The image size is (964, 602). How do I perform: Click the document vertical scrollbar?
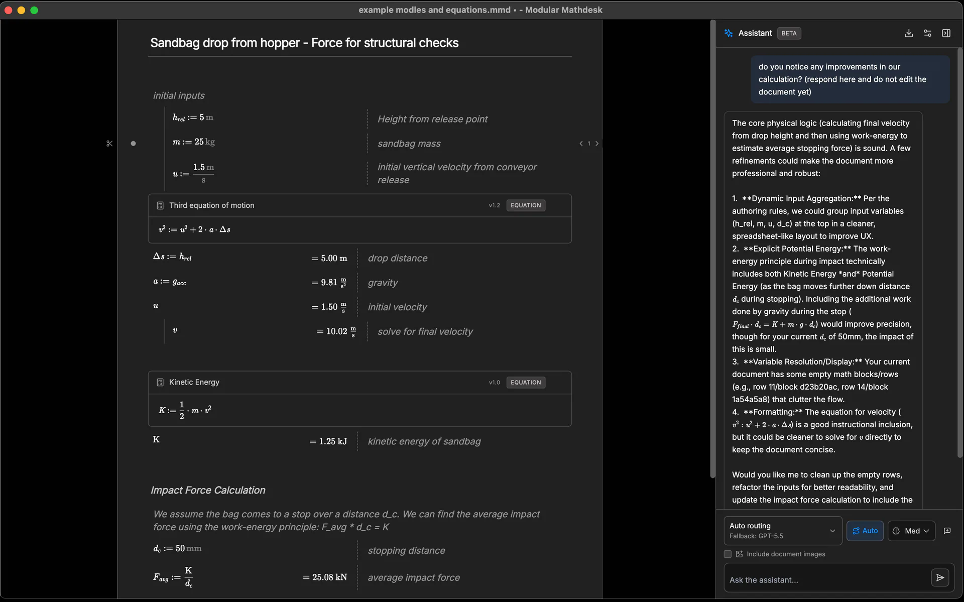tap(712, 249)
